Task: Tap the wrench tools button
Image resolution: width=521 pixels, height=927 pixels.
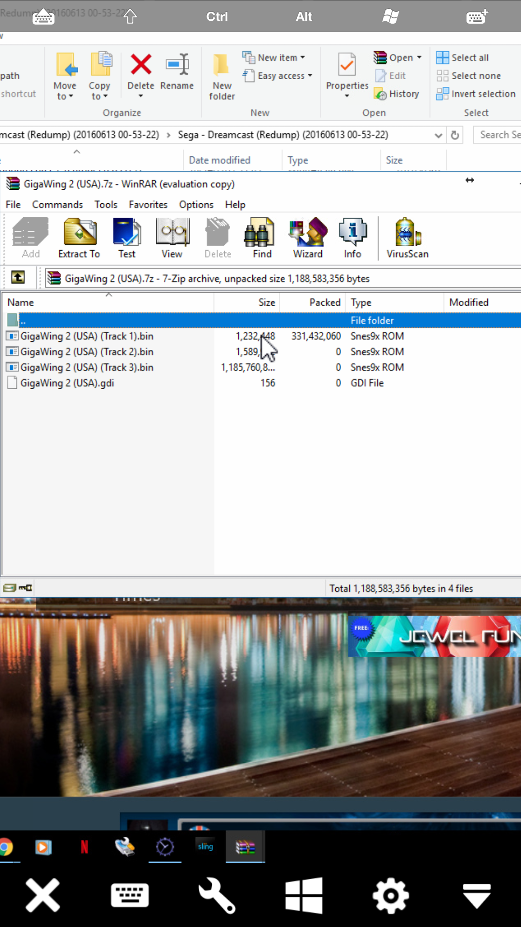Action: [x=217, y=896]
